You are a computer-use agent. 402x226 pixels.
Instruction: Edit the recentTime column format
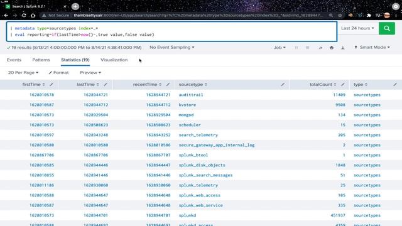tap(168, 84)
